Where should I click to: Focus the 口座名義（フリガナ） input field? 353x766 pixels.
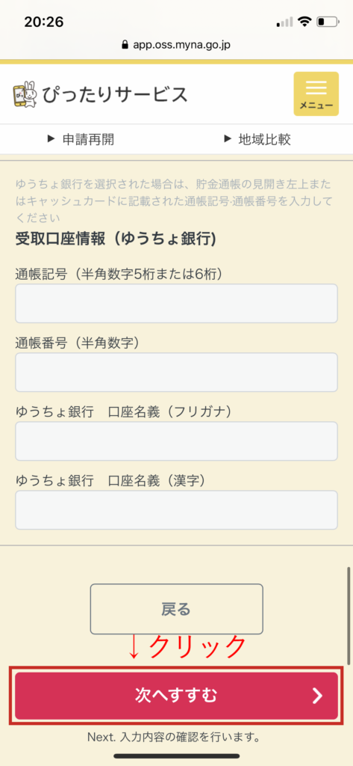coord(176,441)
